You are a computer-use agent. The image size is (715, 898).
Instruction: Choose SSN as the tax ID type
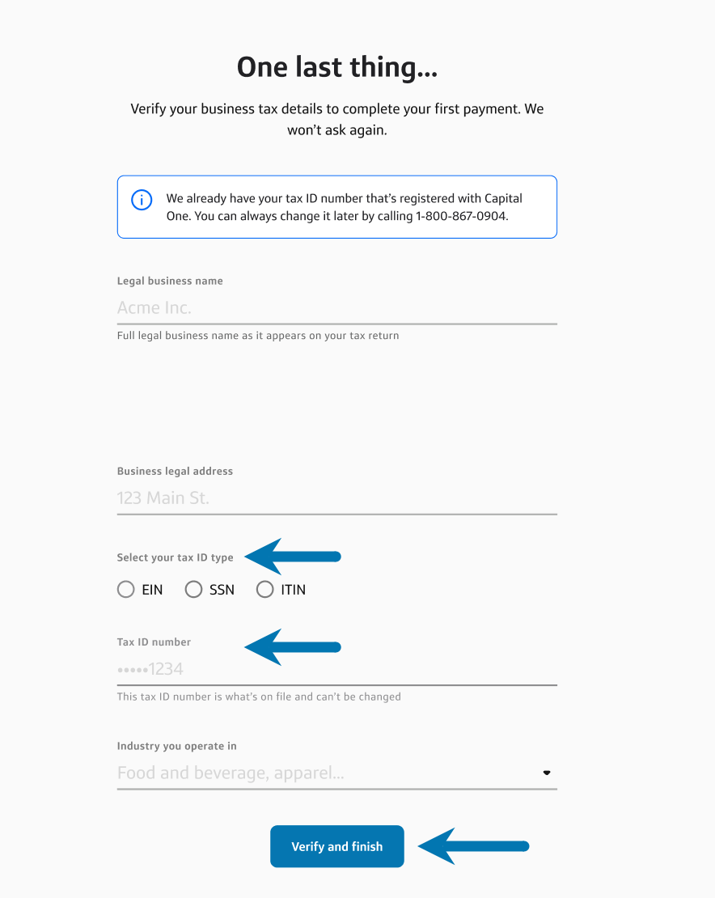(x=193, y=590)
